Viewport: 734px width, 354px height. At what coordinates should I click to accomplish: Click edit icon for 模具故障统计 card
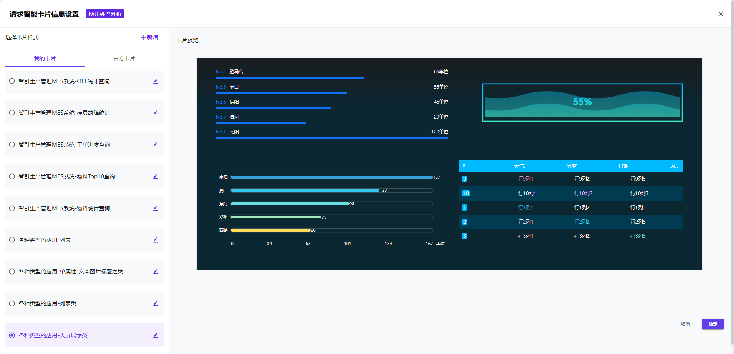156,113
